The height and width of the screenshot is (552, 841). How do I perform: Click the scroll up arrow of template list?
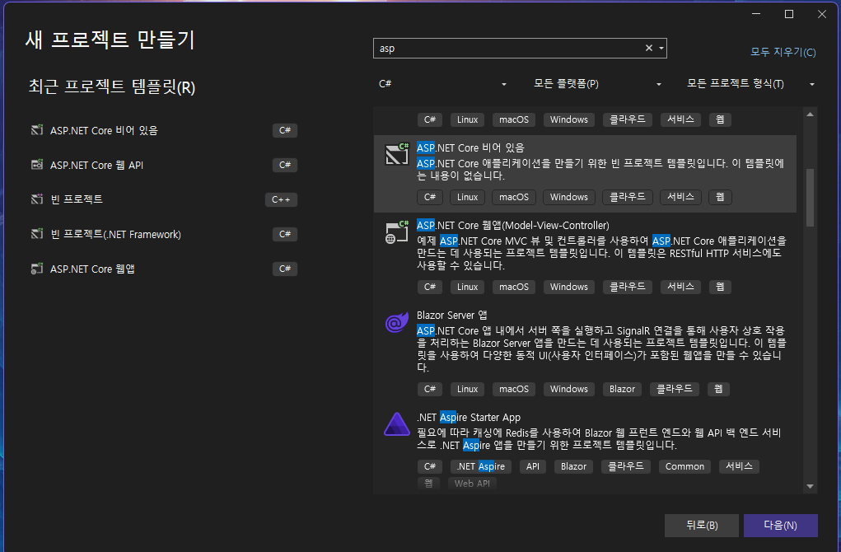click(810, 115)
